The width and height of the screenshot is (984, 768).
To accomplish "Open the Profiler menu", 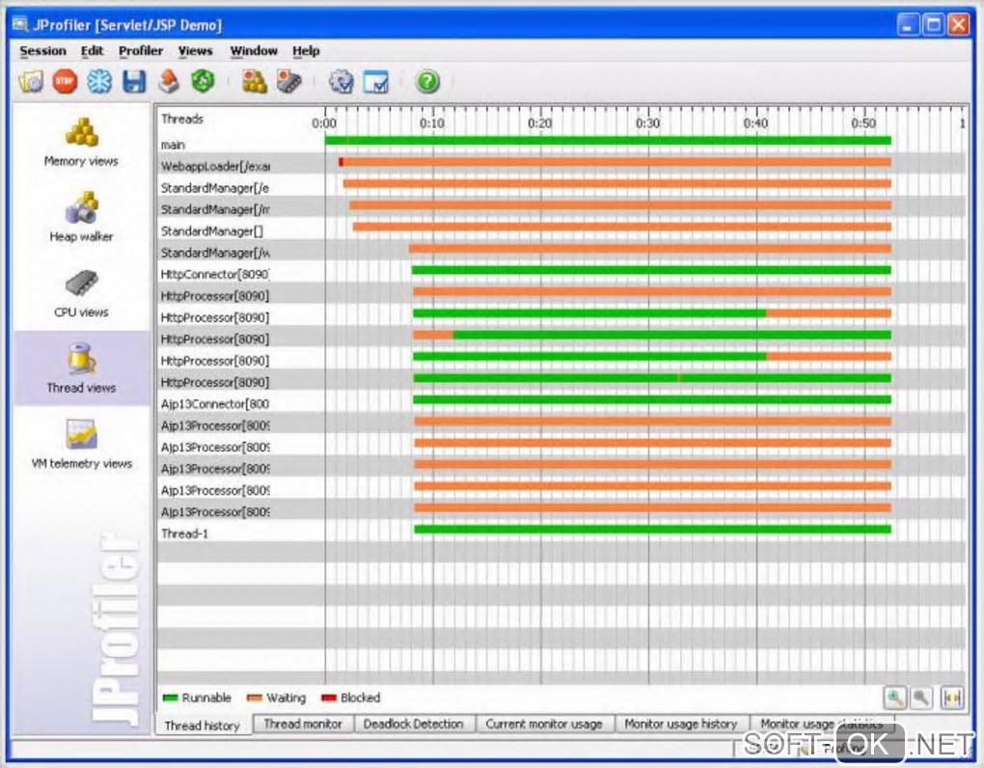I will click(x=141, y=51).
